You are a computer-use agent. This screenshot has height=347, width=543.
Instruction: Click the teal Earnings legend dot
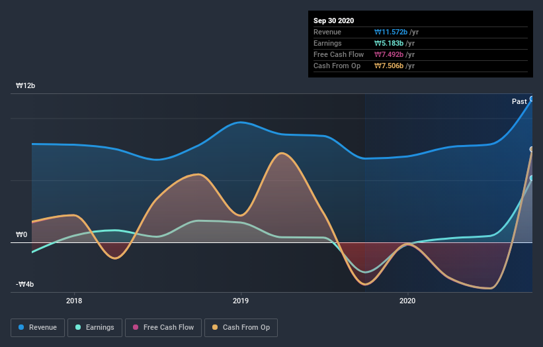78,327
